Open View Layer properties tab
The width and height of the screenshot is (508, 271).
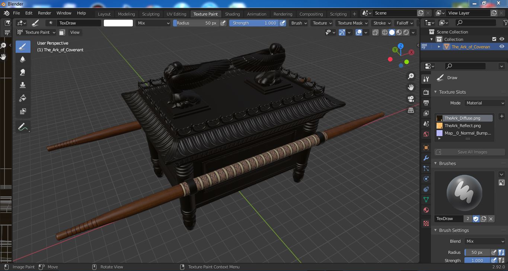[426, 113]
